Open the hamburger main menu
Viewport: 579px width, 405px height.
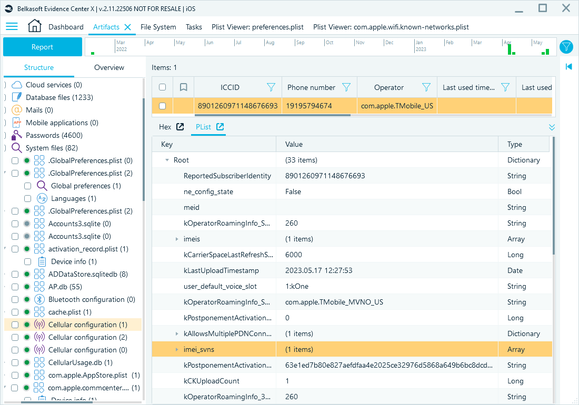[12, 26]
